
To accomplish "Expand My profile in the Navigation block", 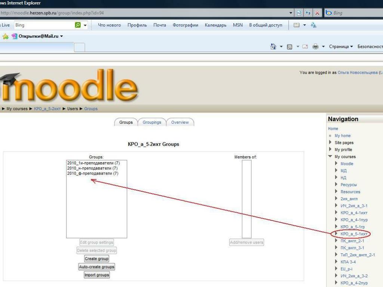I will [x=330, y=149].
